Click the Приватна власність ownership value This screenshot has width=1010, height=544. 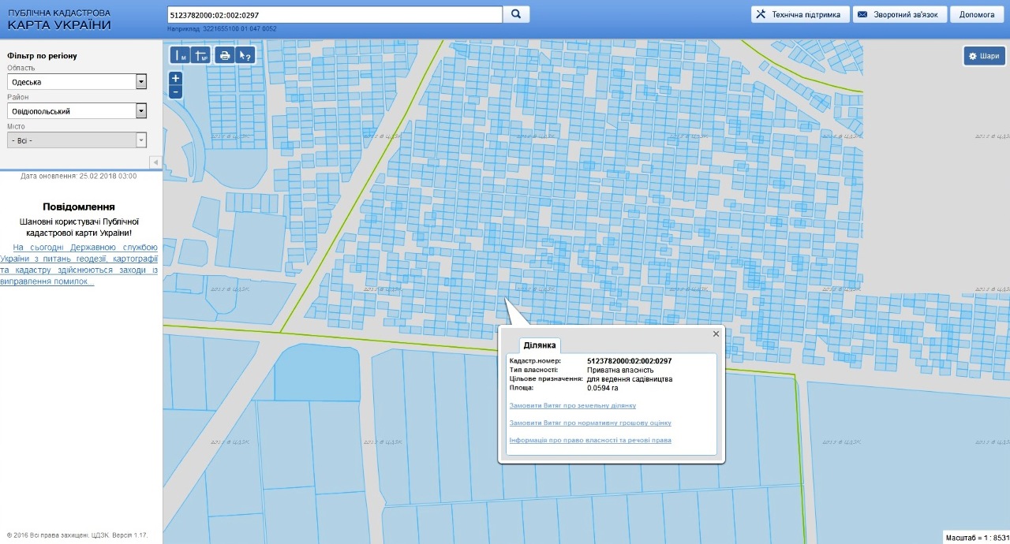point(620,370)
